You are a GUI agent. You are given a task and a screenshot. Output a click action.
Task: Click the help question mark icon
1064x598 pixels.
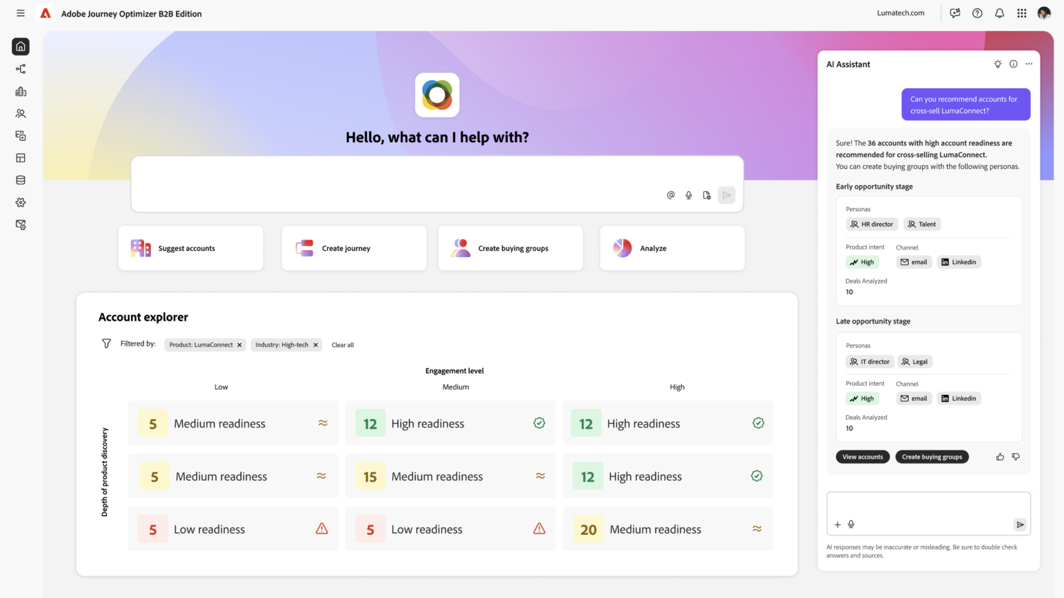977,13
